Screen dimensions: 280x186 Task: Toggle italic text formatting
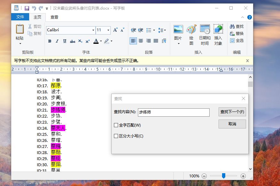point(57,41)
